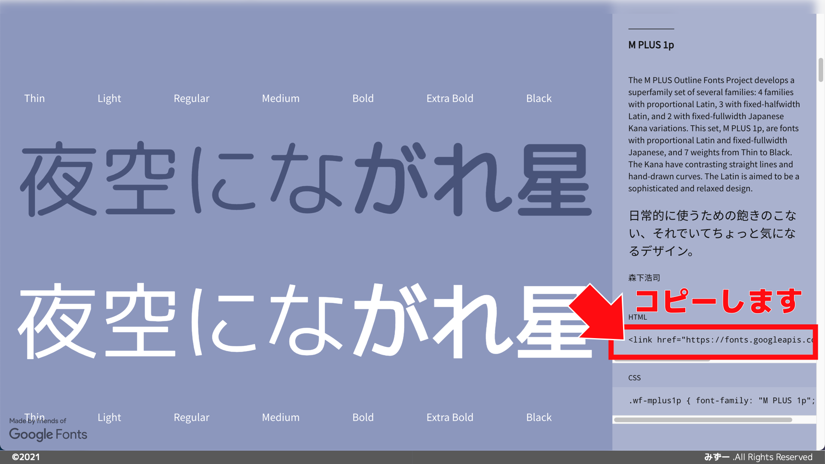Click the ©2021 footer text
Viewport: 825px width, 464px height.
point(26,457)
